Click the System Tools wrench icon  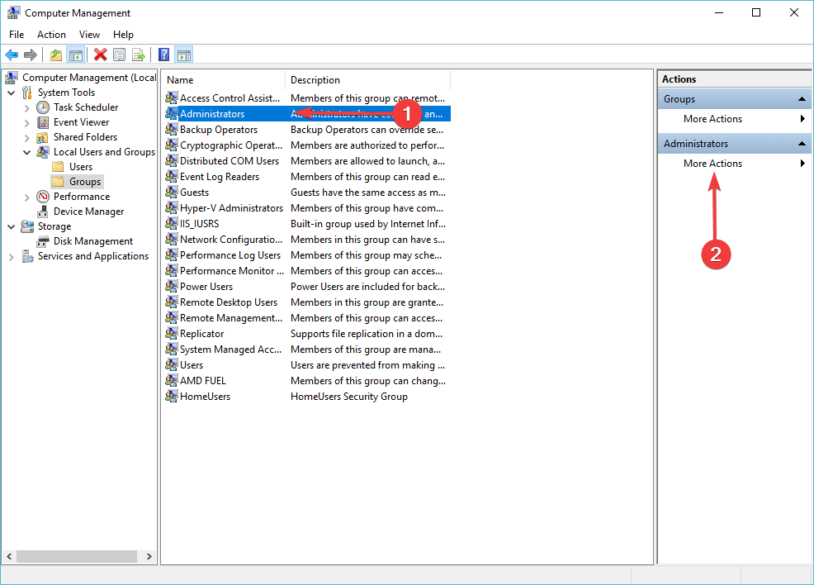pyautogui.click(x=27, y=93)
